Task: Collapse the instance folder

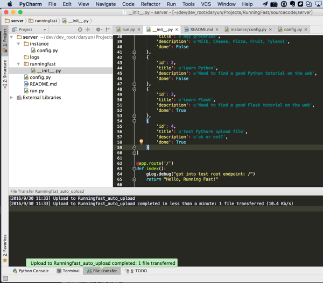Action: coord(18,44)
